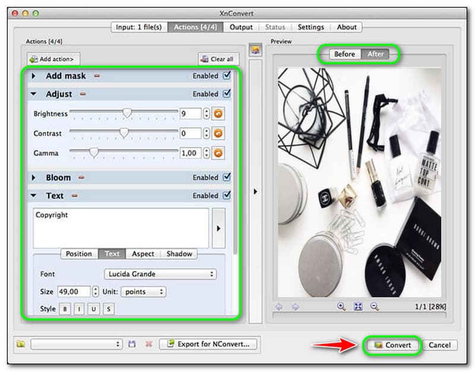475x372 pixels.
Task: Apply Underline text style
Action: tap(94, 309)
